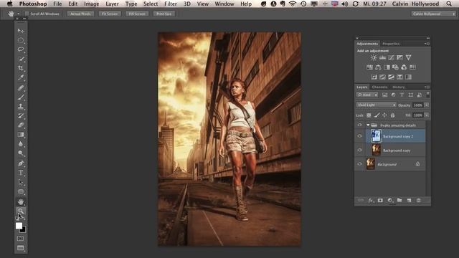The height and width of the screenshot is (258, 459).
Task: Add a Hue/Saturation adjustment
Action: click(x=369, y=67)
